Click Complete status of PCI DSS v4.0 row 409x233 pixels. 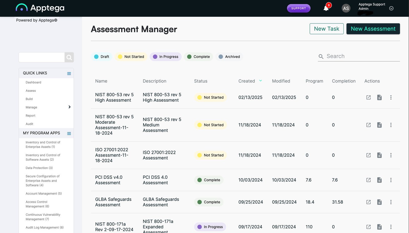point(209,180)
